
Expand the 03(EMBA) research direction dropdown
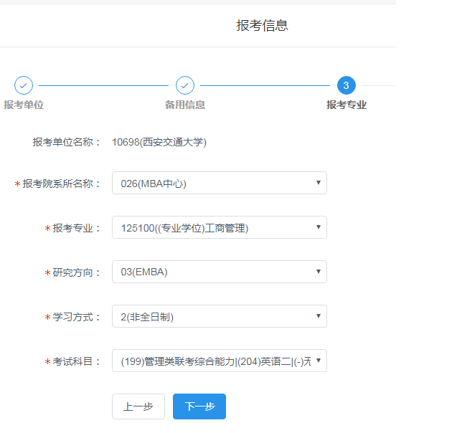tap(219, 272)
